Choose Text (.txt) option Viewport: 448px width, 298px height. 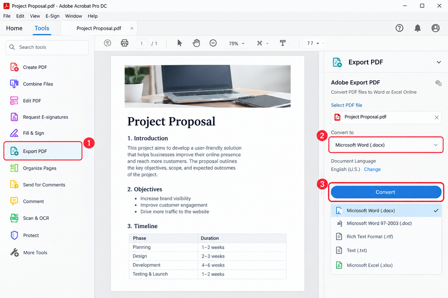pos(386,250)
